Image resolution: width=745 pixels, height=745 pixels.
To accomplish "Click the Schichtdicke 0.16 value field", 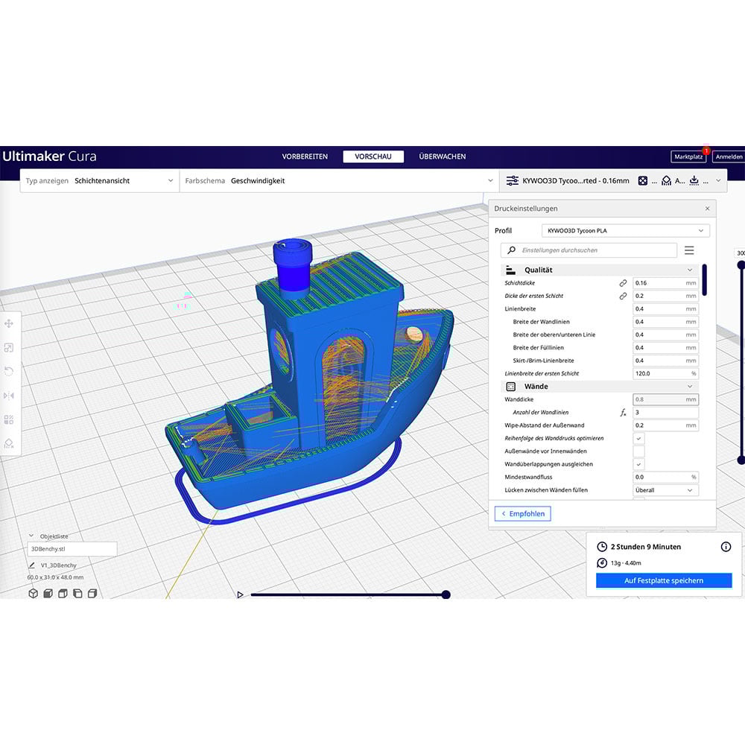I will click(x=665, y=282).
